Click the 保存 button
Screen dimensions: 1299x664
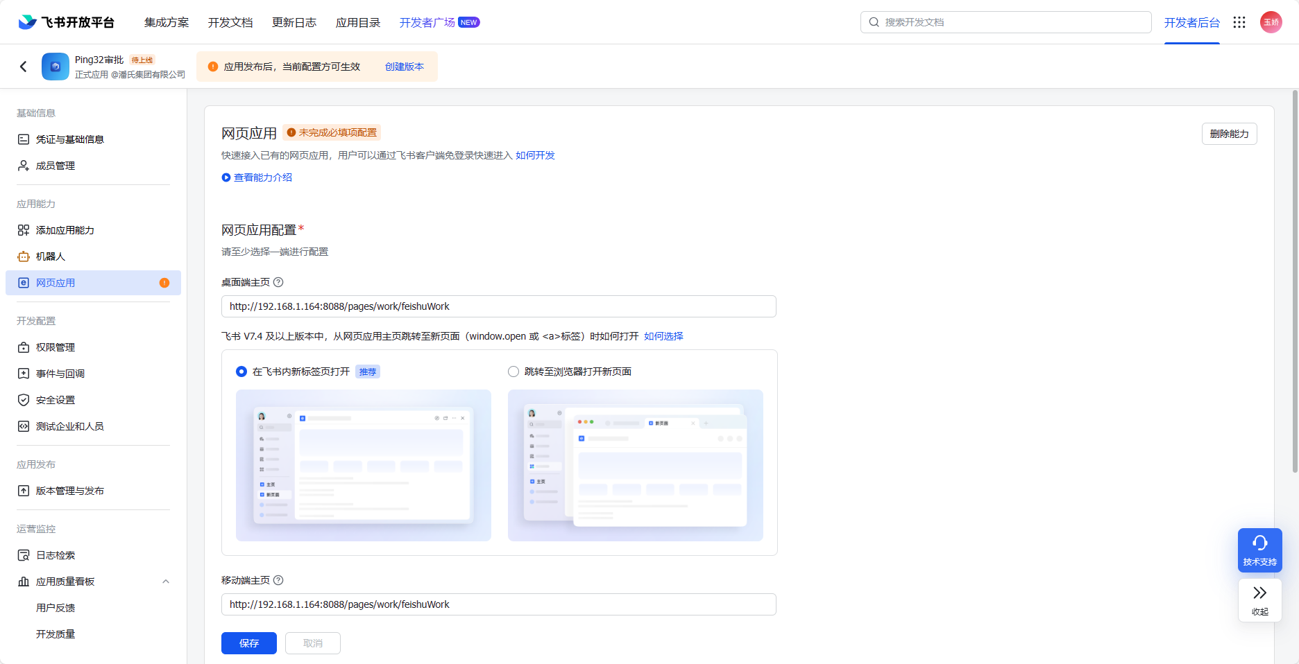tap(248, 643)
